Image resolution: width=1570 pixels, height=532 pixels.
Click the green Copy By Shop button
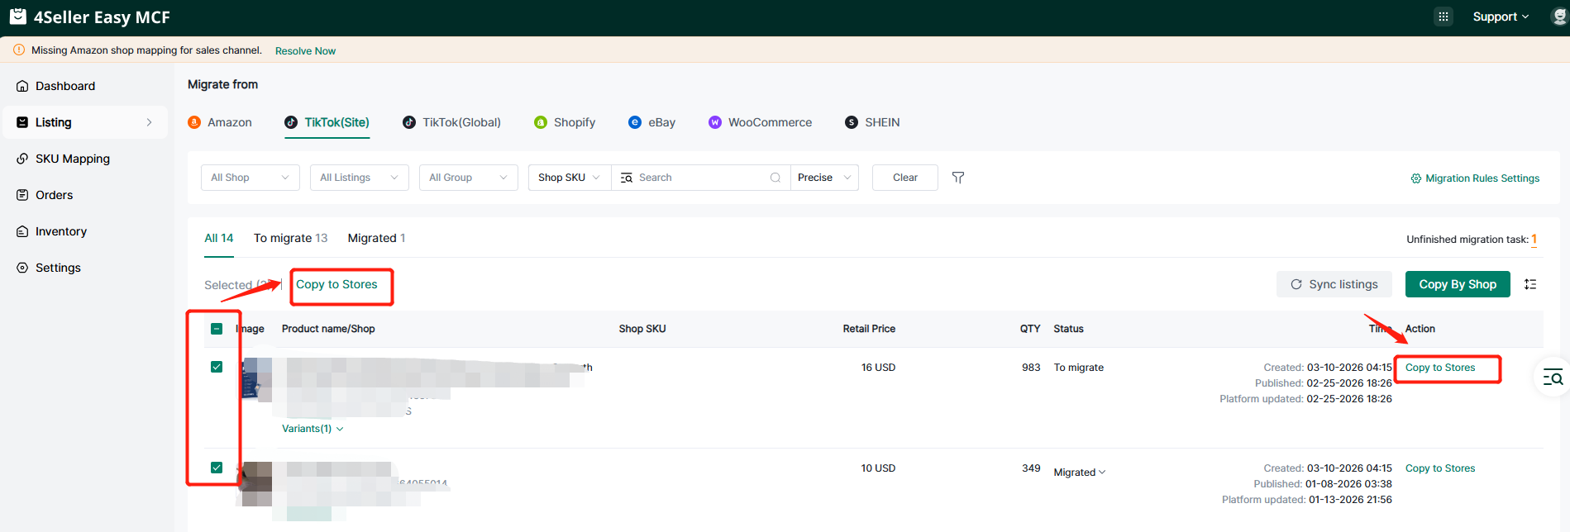(x=1457, y=284)
